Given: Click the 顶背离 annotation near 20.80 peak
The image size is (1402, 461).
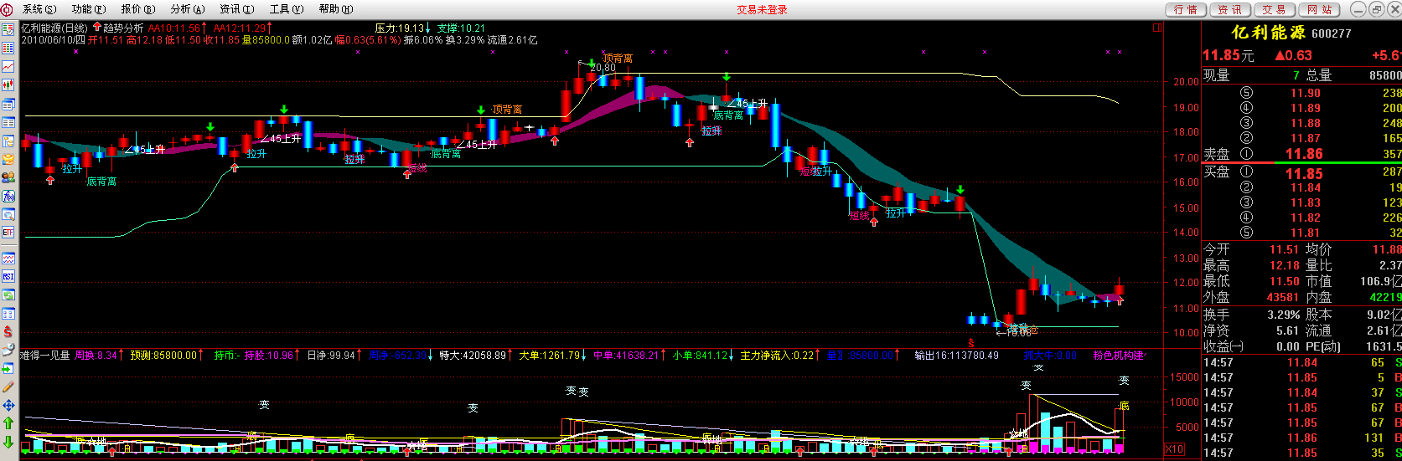Looking at the screenshot, I should click(x=618, y=59).
